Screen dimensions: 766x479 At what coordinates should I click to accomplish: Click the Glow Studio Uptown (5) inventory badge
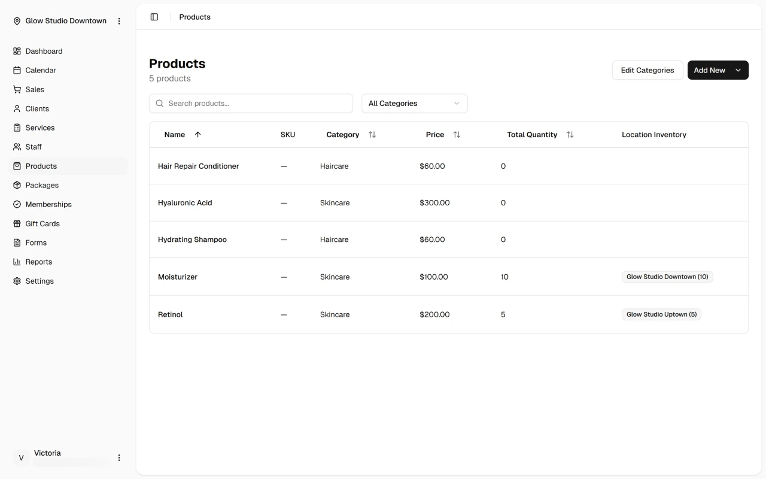coord(661,314)
